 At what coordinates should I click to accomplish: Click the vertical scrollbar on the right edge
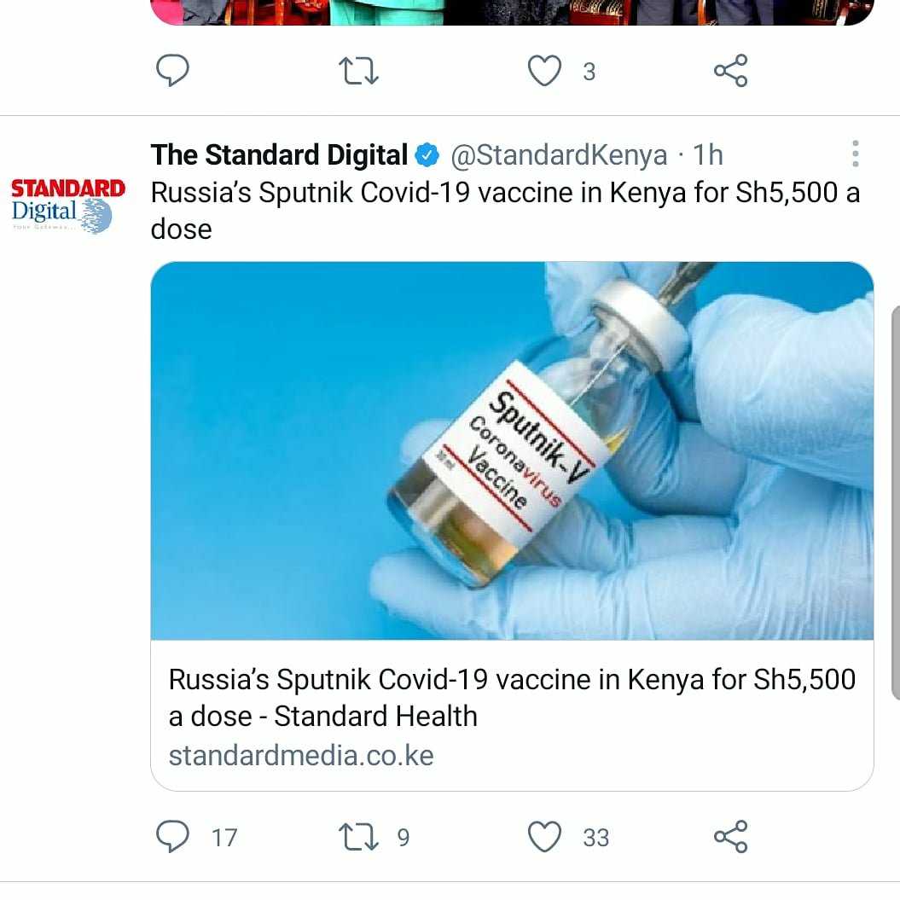tap(896, 502)
